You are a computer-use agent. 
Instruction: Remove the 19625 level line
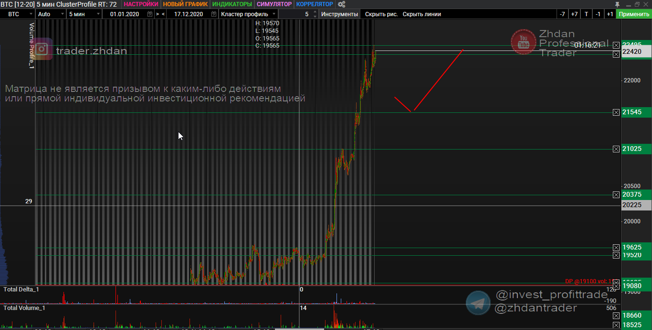616,248
